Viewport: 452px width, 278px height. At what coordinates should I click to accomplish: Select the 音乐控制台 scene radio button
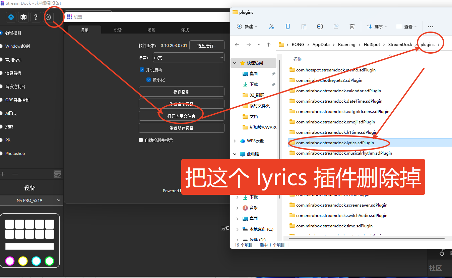(1, 87)
